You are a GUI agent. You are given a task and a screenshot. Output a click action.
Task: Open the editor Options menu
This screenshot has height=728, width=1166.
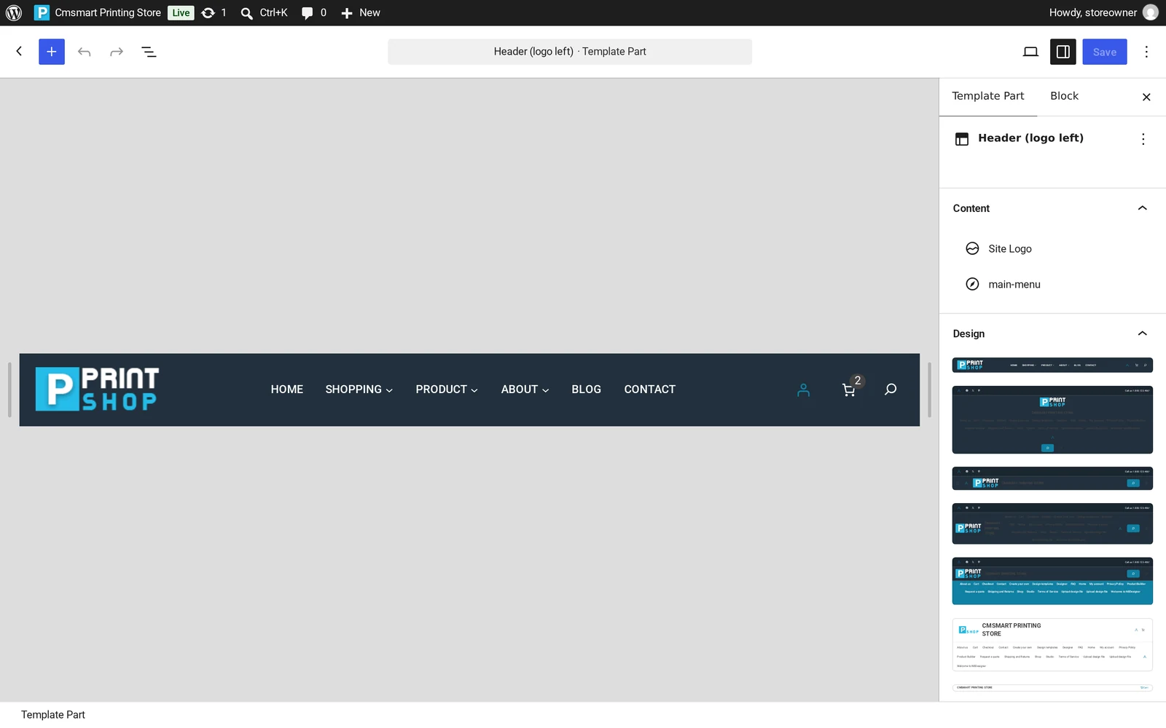[1146, 52]
